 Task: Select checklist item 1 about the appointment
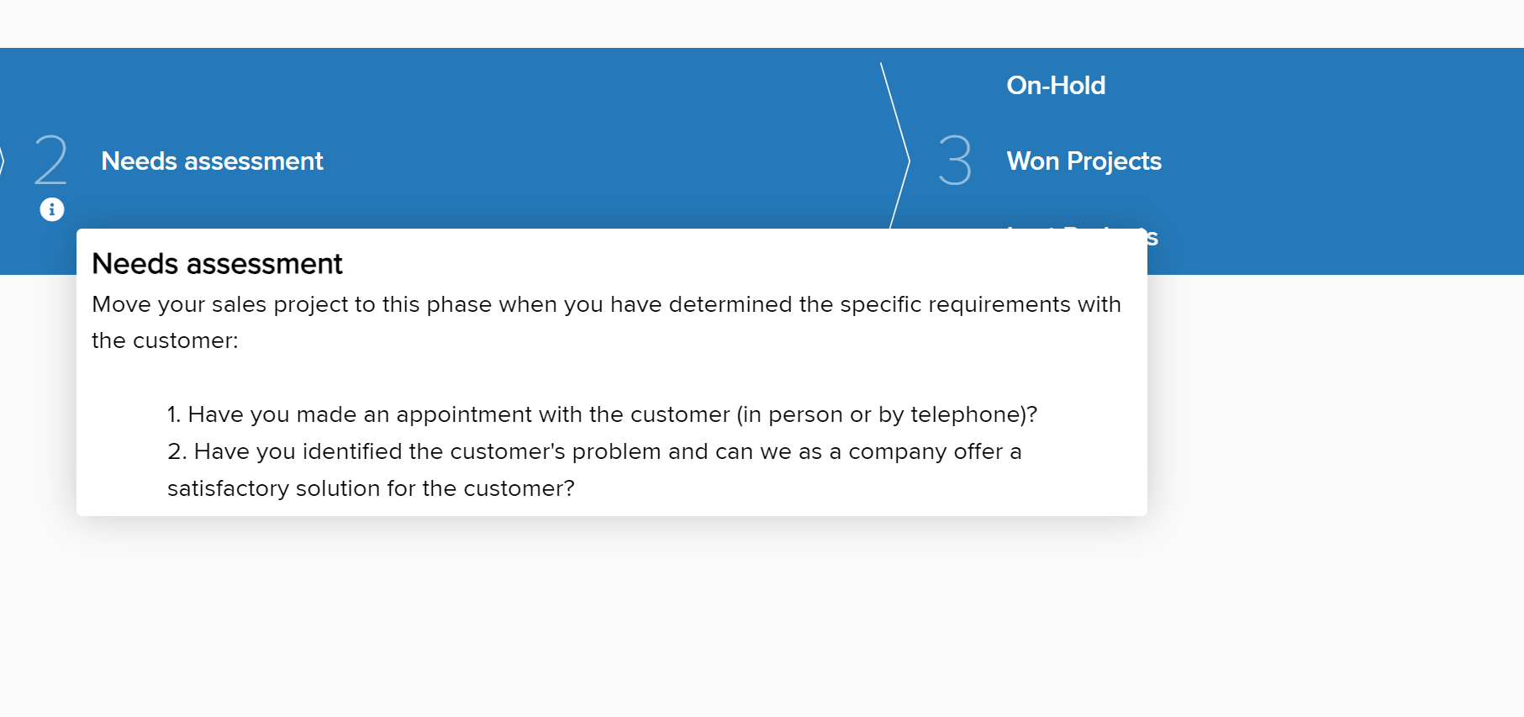tap(602, 414)
